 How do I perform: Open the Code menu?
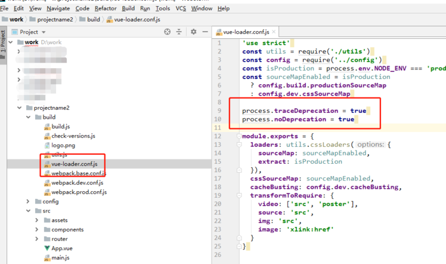(x=82, y=8)
